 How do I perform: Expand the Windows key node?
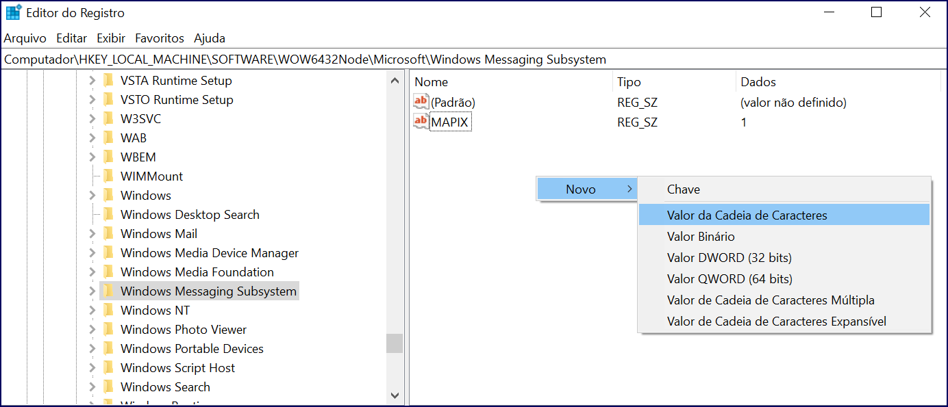coord(92,196)
